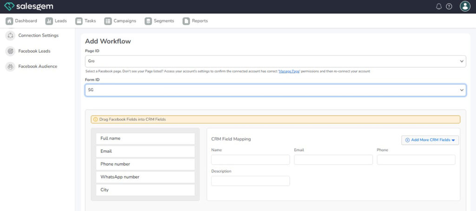Click the Facebook Audience sidebar icon

pyautogui.click(x=10, y=66)
